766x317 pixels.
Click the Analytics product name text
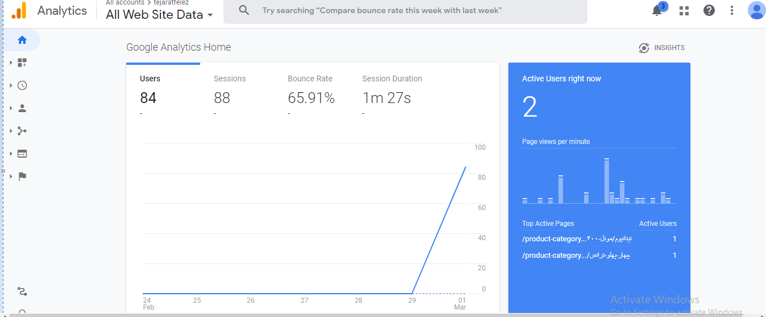pos(62,10)
